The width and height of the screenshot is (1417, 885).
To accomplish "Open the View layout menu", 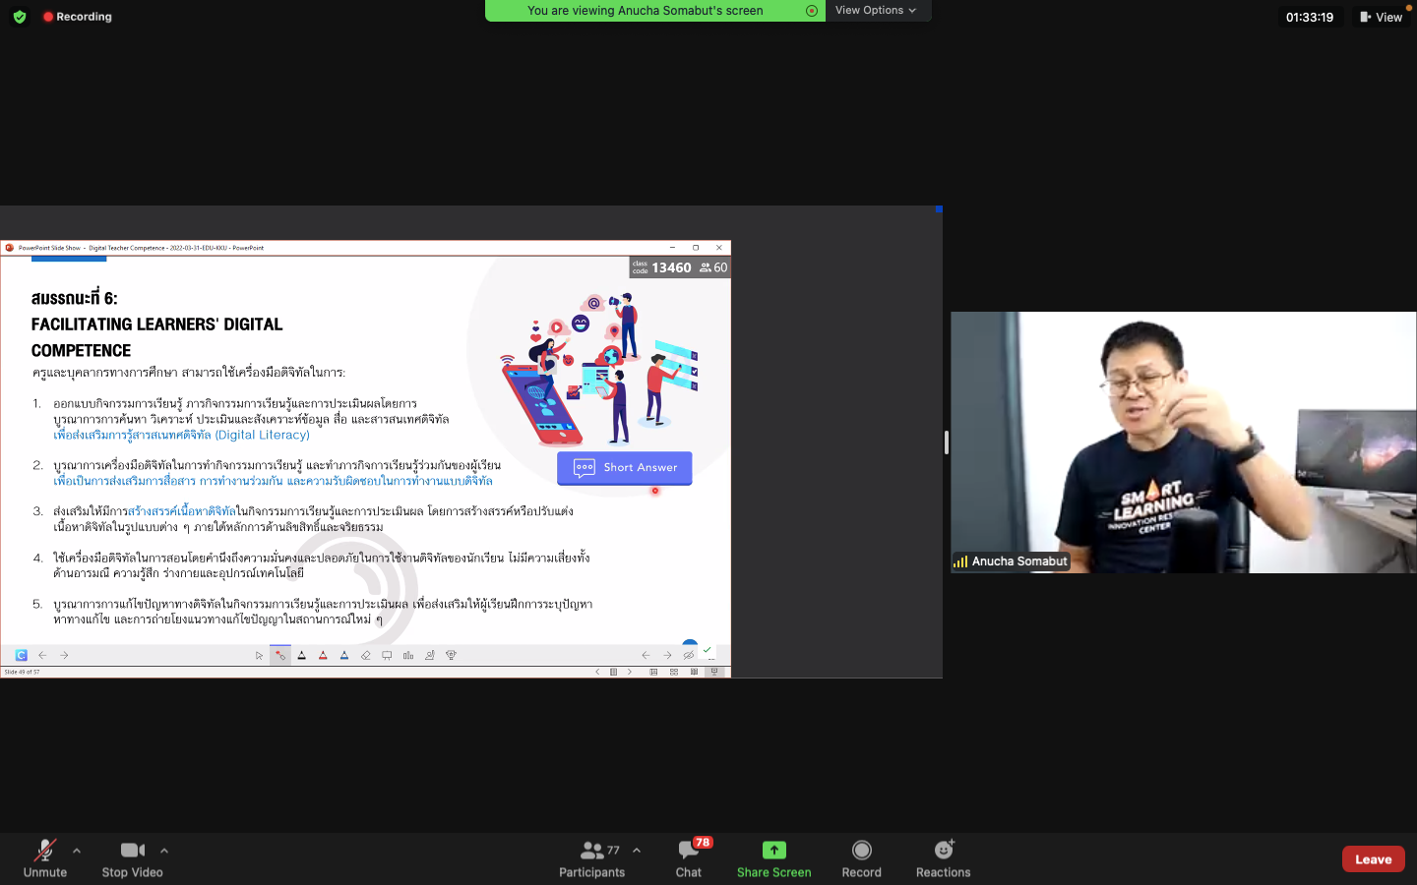I will click(1381, 17).
